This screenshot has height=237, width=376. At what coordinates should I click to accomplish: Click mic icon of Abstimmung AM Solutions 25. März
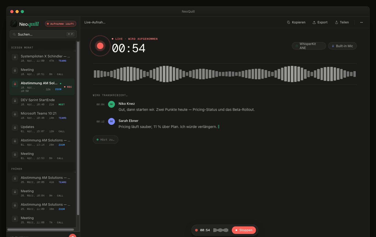pos(15,205)
